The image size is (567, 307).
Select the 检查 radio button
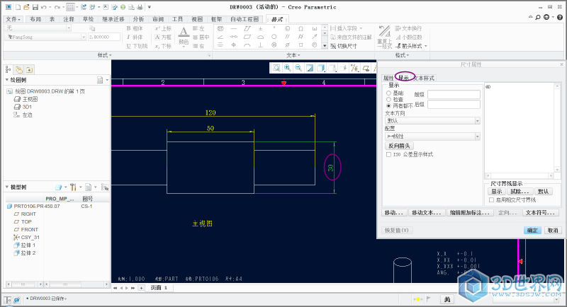[x=388, y=99]
